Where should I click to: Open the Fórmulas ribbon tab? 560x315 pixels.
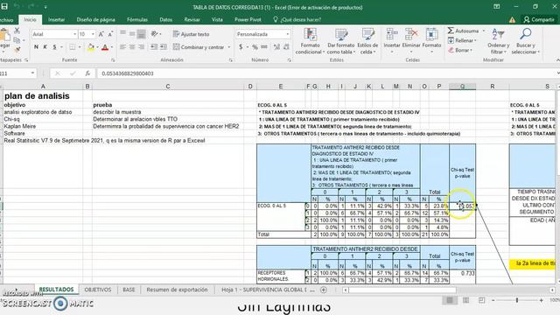coord(137,19)
